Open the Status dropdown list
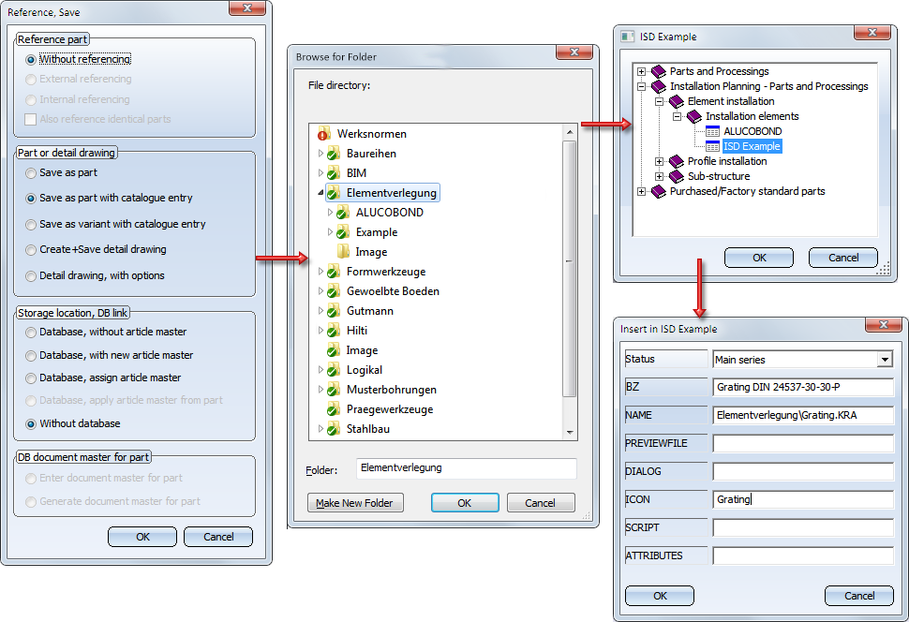 [885, 360]
